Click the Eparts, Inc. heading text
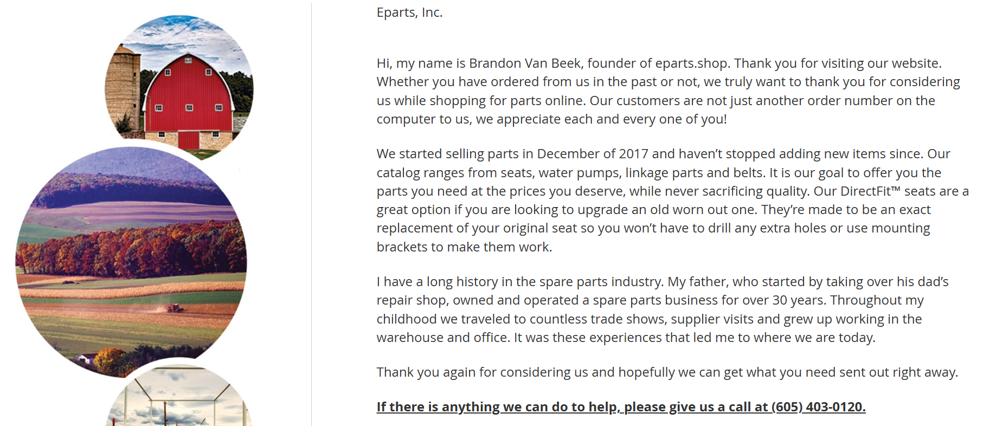The image size is (996, 426). coord(409,12)
